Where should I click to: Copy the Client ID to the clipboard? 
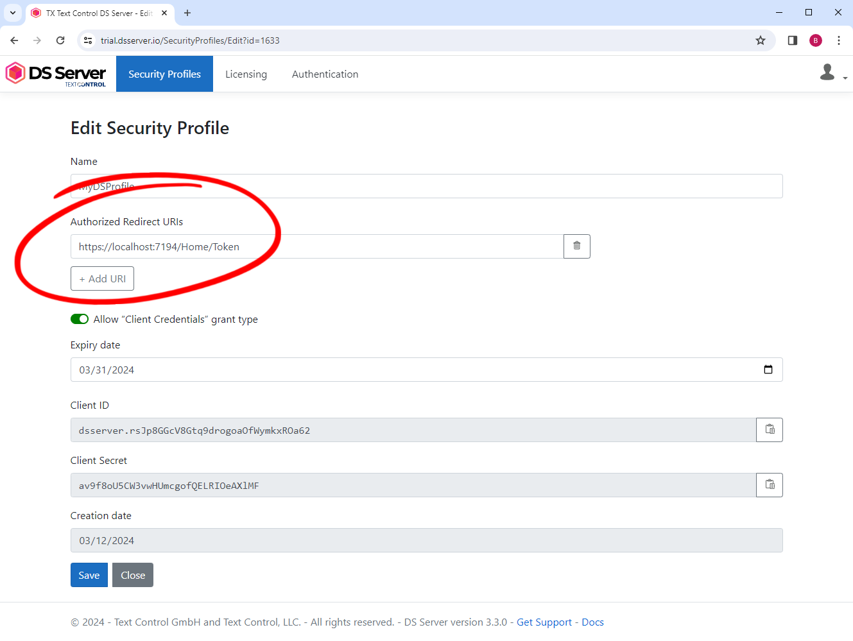pos(770,430)
